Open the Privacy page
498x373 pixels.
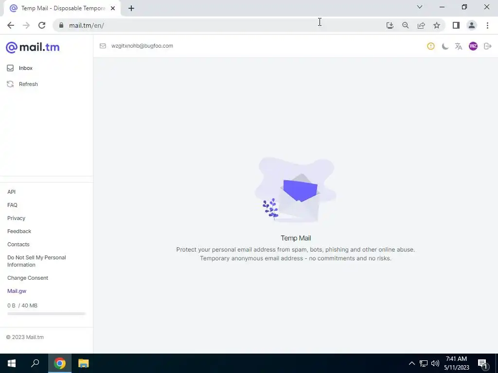(16, 218)
